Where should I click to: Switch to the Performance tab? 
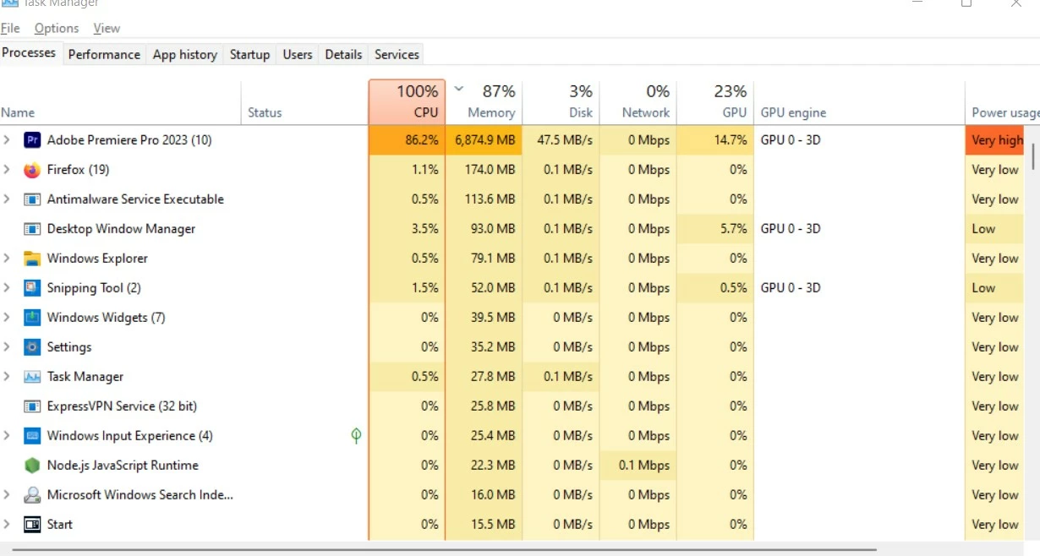click(x=104, y=54)
